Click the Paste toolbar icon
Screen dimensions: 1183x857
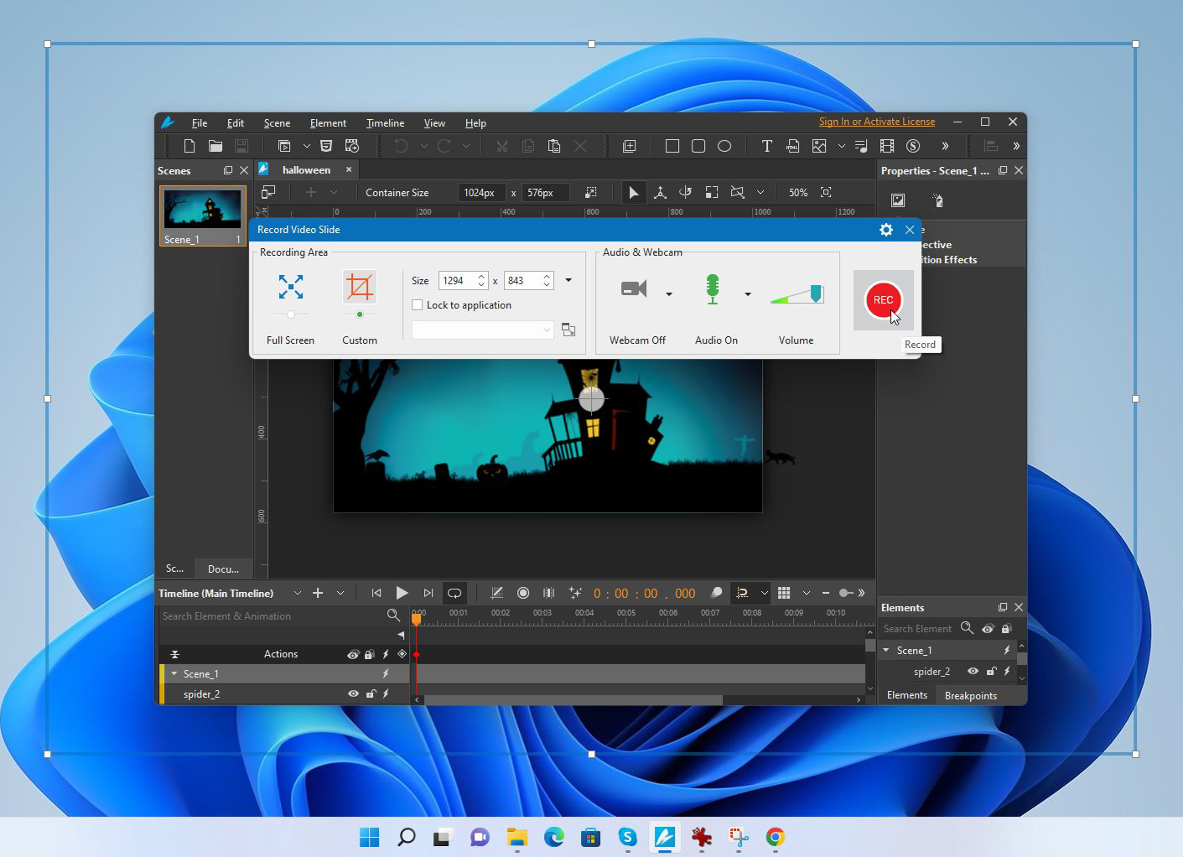[x=554, y=146]
